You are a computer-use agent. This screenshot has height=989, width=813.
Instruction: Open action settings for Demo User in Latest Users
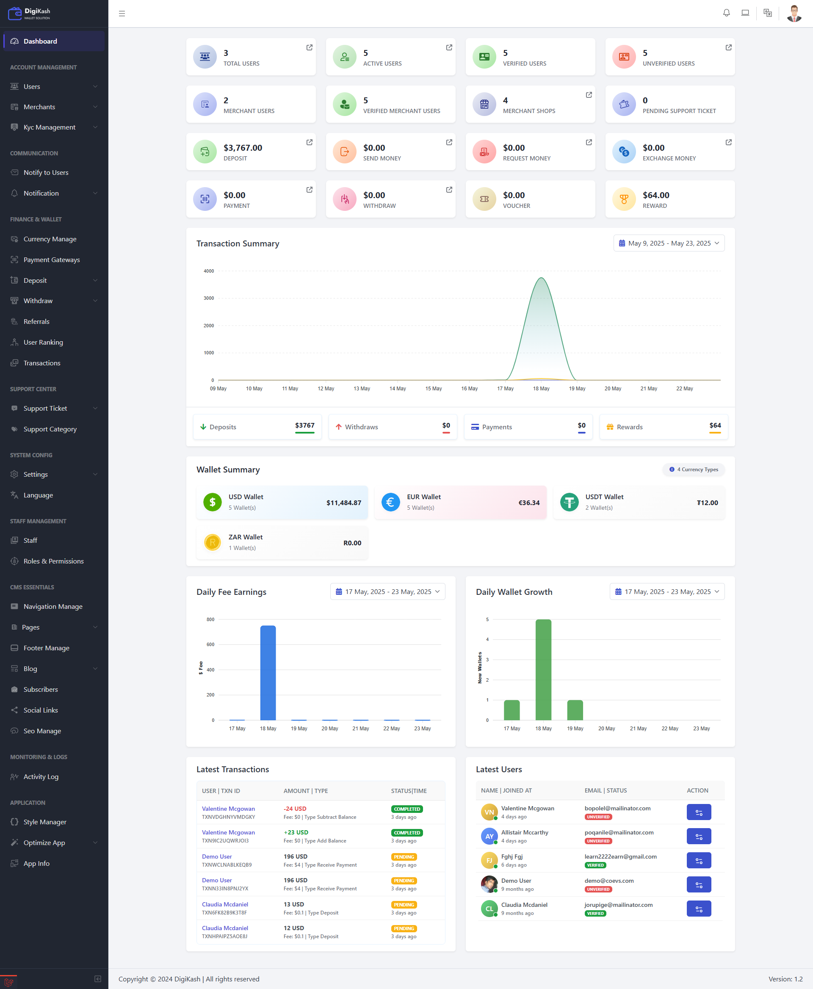[699, 884]
